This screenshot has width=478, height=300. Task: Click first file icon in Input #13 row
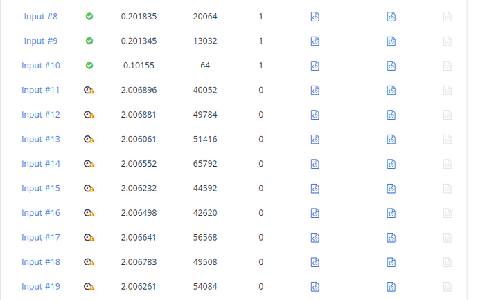coord(315,140)
